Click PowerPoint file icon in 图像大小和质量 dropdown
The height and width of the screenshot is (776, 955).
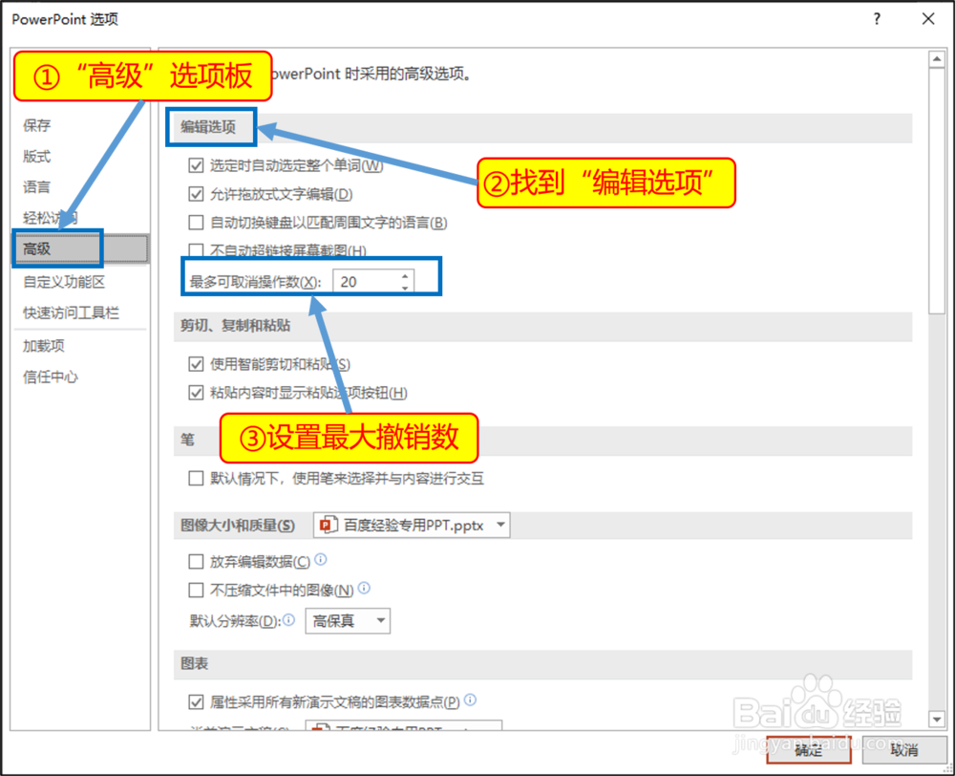click(x=329, y=525)
